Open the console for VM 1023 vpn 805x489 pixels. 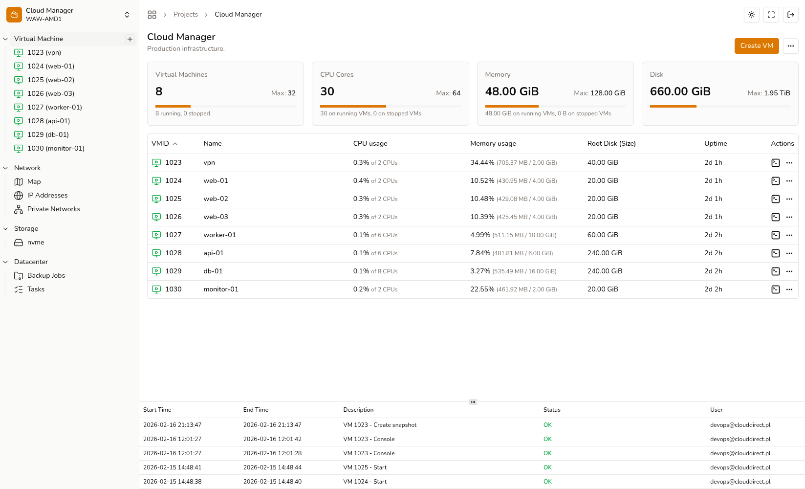click(x=775, y=162)
